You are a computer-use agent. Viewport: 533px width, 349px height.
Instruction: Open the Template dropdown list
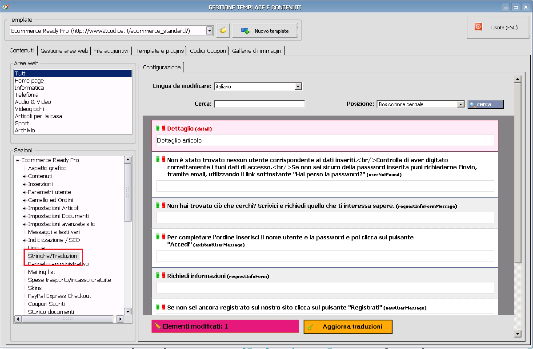click(210, 31)
